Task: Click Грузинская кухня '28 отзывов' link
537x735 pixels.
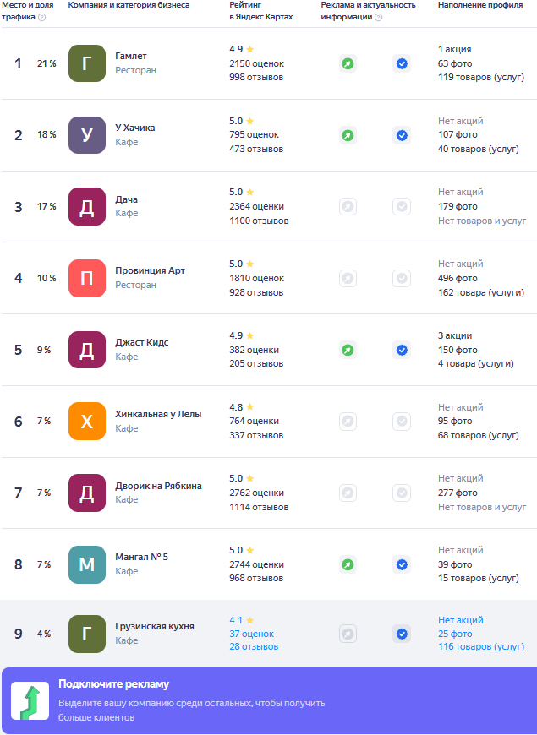Action: pyautogui.click(x=254, y=647)
